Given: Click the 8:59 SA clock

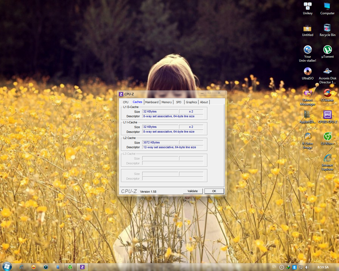Looking at the screenshot, I should pos(323,267).
